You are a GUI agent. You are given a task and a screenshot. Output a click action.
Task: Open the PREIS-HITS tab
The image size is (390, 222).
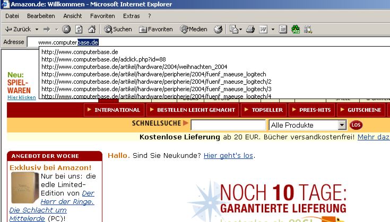(311, 110)
